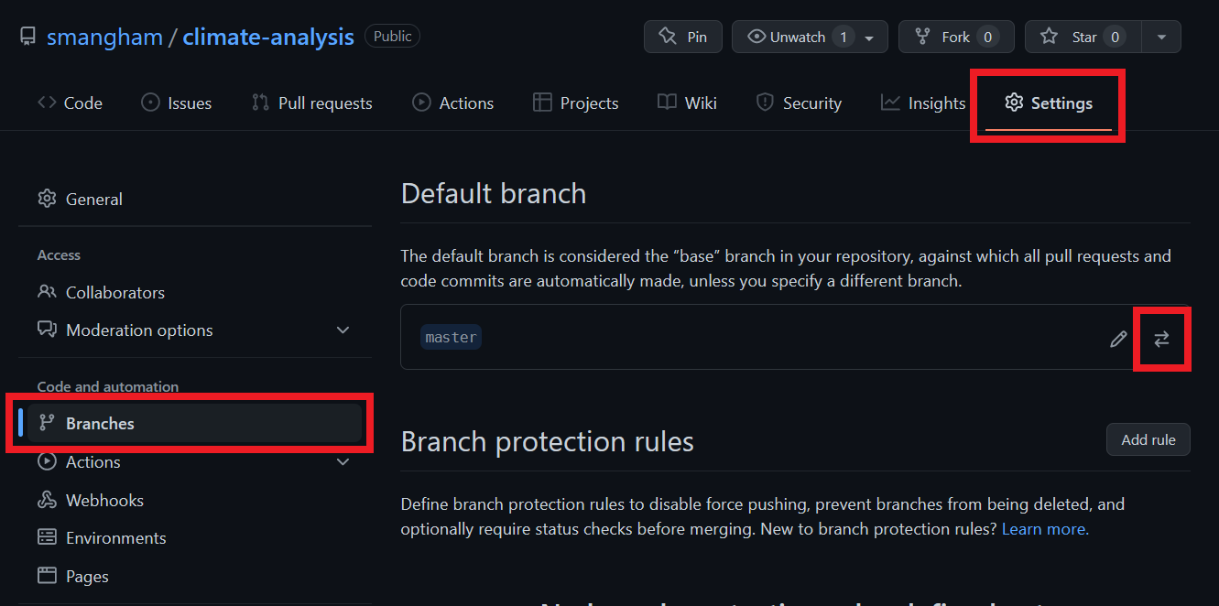Image resolution: width=1219 pixels, height=606 pixels.
Task: Click the General gear icon
Action: (47, 199)
